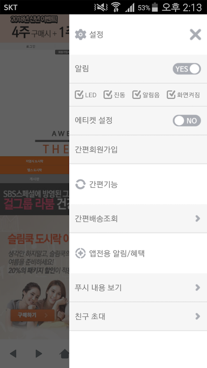Uncheck the 알림음 checkbox
Image resolution: width=207 pixels, height=368 pixels.
coord(136,95)
